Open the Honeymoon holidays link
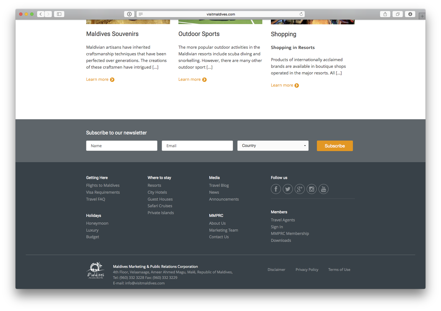The image size is (441, 311). coord(97,223)
